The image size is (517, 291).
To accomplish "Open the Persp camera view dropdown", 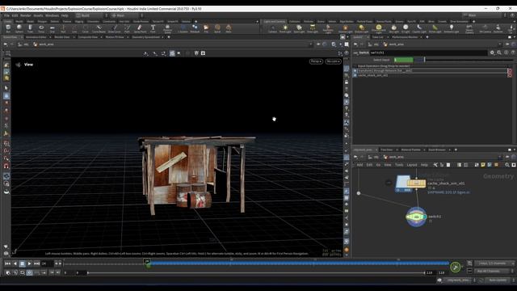I will tap(316, 61).
